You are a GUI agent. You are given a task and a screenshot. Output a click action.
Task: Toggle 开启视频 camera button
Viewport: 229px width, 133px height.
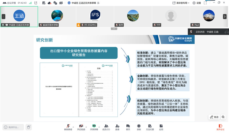pos(81,127)
